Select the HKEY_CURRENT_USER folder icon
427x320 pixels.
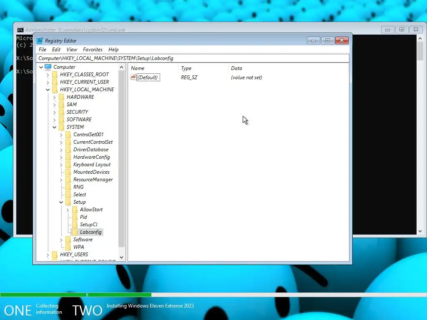pyautogui.click(x=55, y=82)
